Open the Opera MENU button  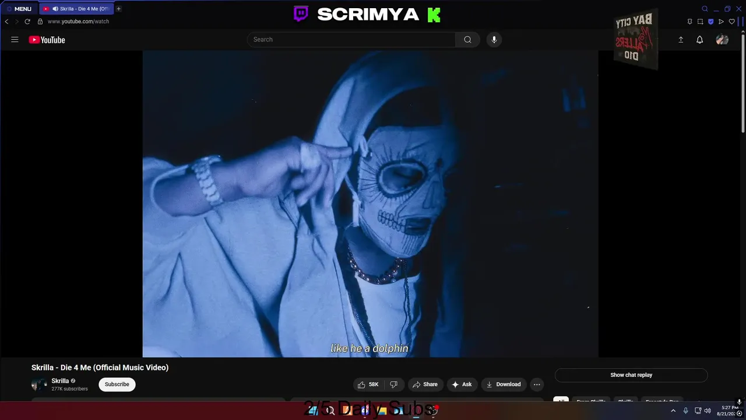click(19, 9)
